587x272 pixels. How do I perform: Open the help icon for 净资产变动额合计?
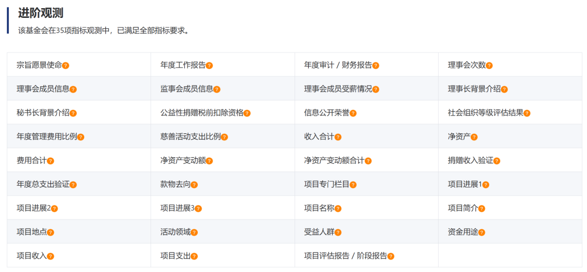click(368, 161)
